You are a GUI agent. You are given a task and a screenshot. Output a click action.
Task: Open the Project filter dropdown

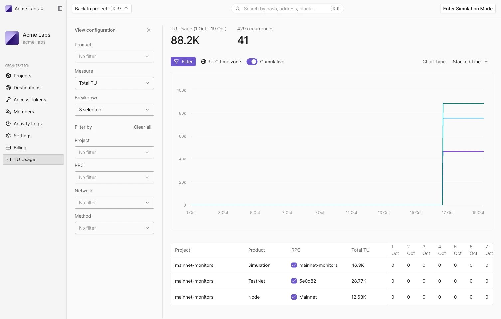pos(114,152)
